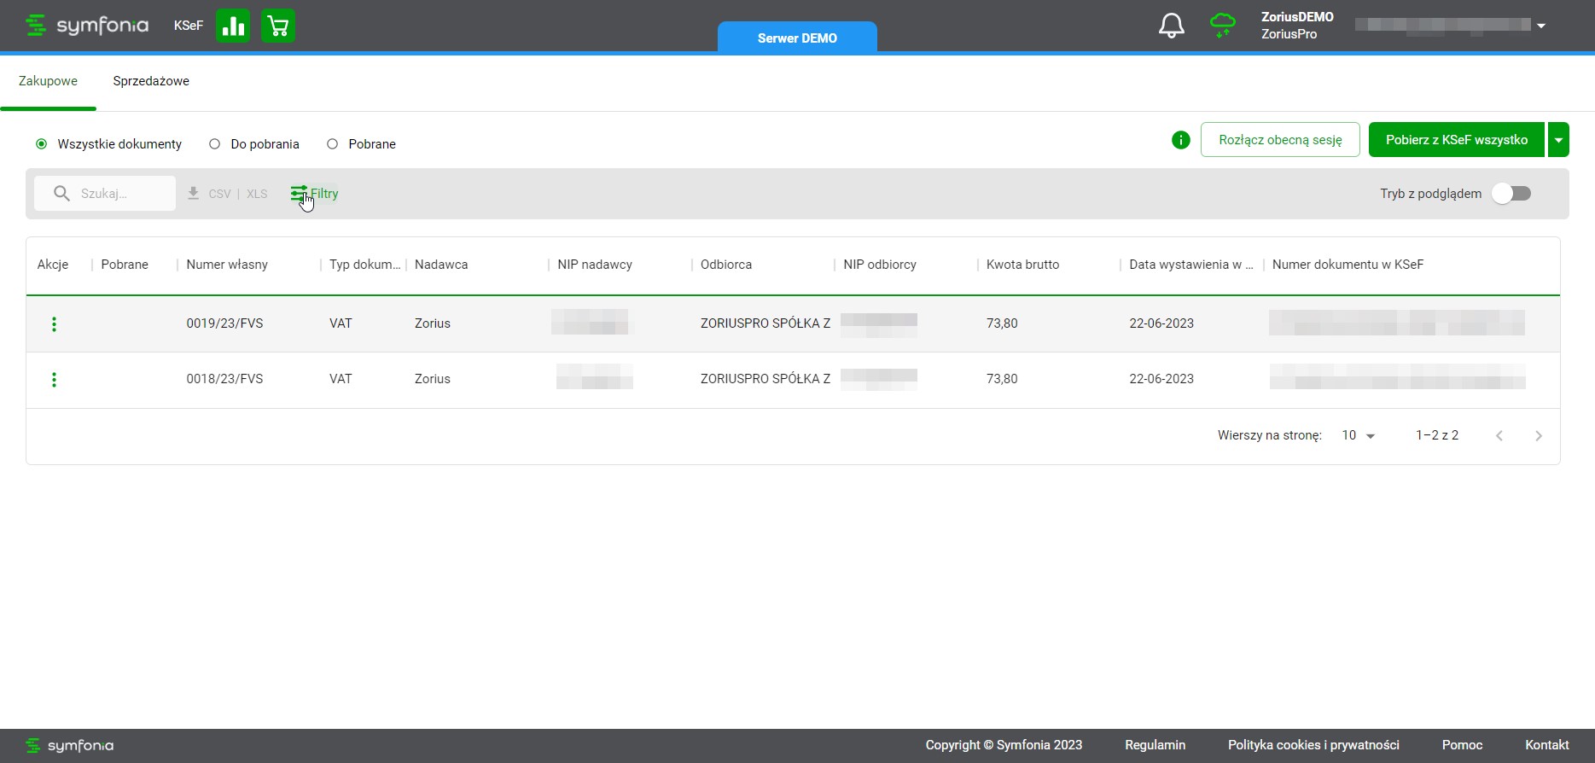Select the Pobrane radio option
1595x763 pixels.
click(333, 144)
